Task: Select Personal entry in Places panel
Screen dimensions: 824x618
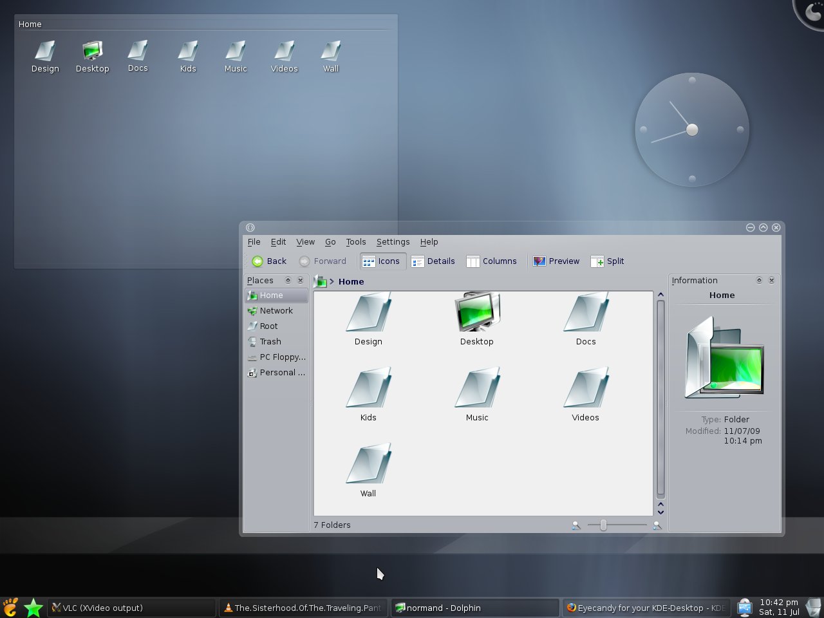Action: pos(277,373)
